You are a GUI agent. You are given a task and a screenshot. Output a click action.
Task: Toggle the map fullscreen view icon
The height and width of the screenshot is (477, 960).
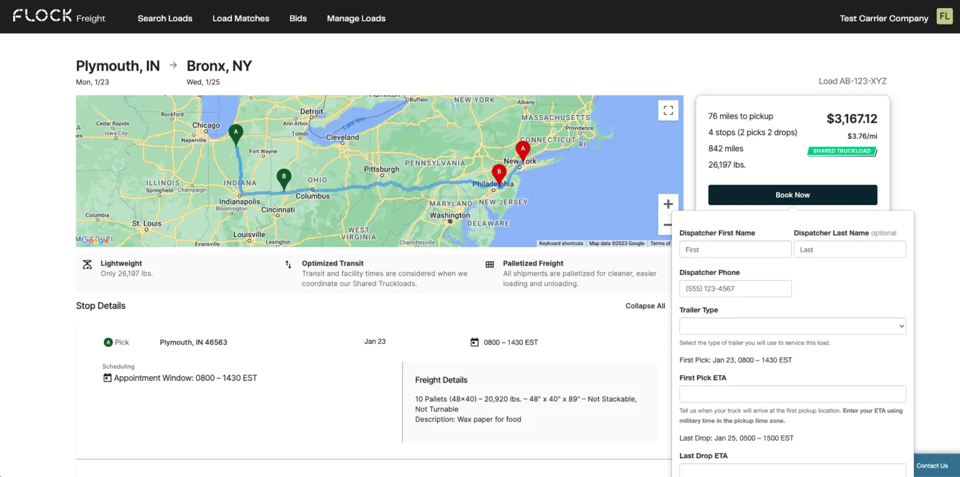click(x=668, y=111)
